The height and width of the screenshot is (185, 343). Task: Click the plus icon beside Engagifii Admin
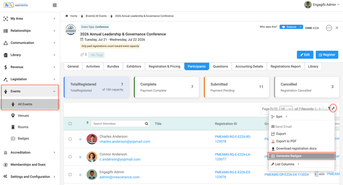pyautogui.click(x=80, y=175)
